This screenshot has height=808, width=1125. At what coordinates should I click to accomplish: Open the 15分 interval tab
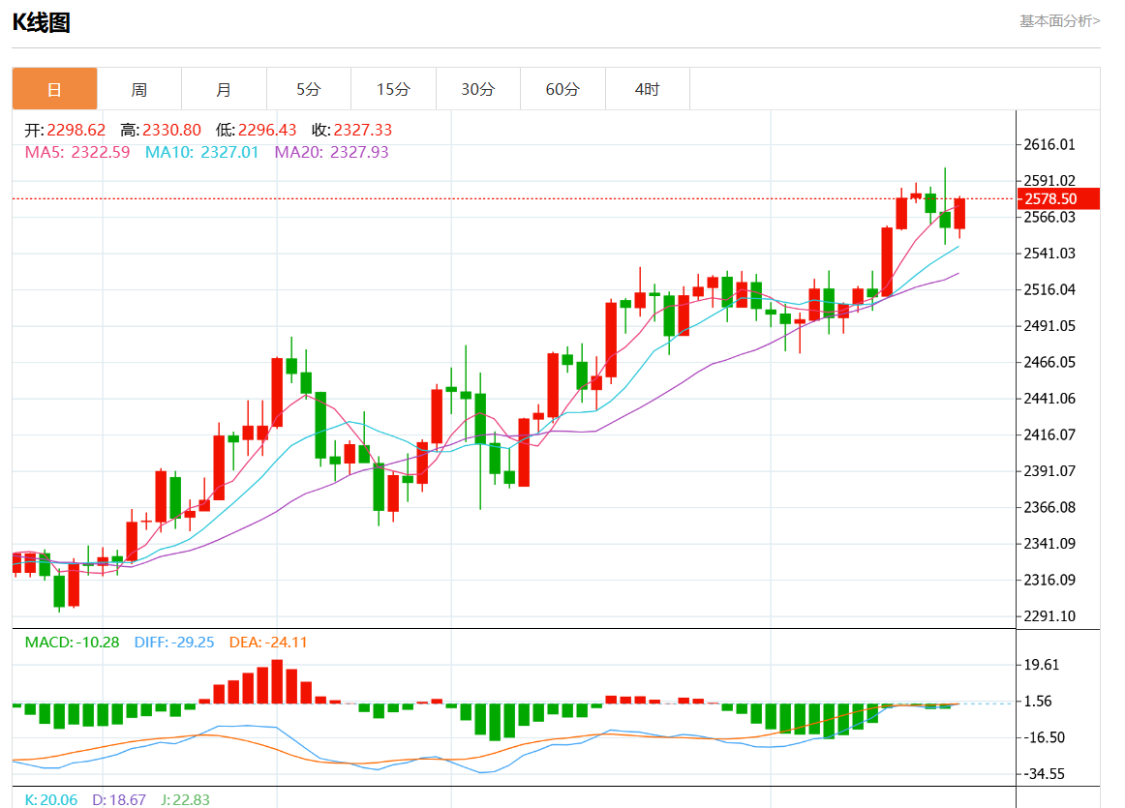click(x=393, y=89)
